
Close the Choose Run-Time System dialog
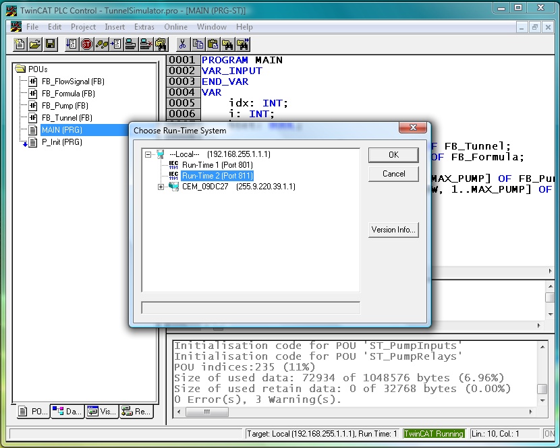(413, 127)
